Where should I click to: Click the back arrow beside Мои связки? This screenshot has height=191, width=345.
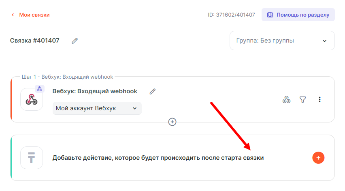coord(13,15)
